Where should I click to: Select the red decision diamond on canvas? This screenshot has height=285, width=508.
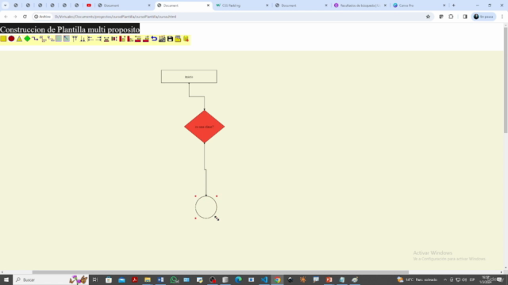(205, 127)
